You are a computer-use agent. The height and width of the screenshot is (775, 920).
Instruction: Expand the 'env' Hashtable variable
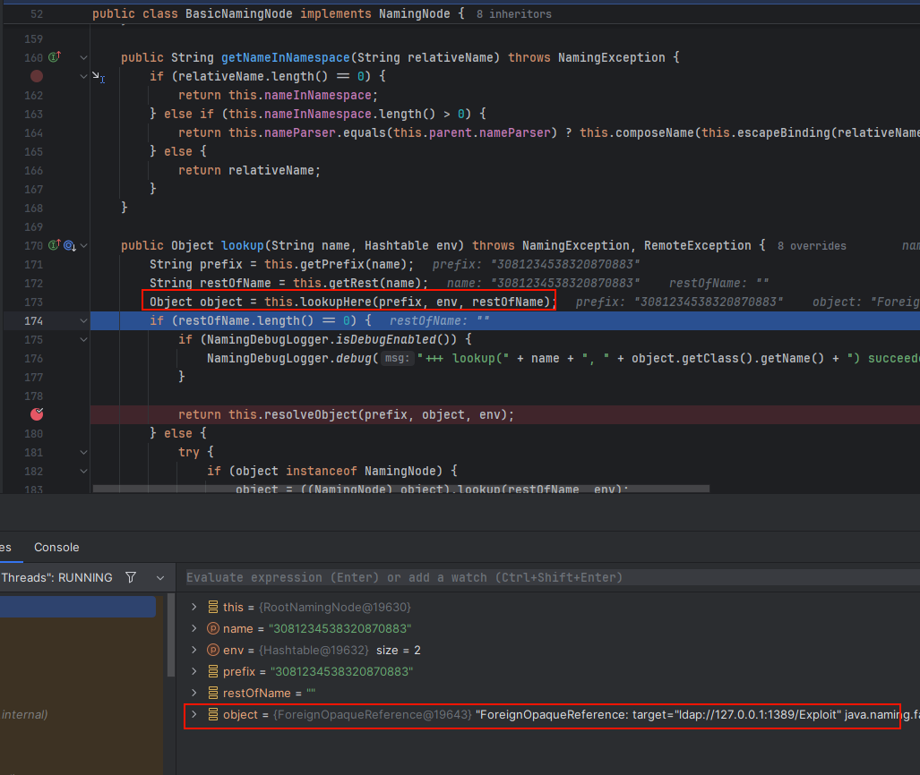194,650
